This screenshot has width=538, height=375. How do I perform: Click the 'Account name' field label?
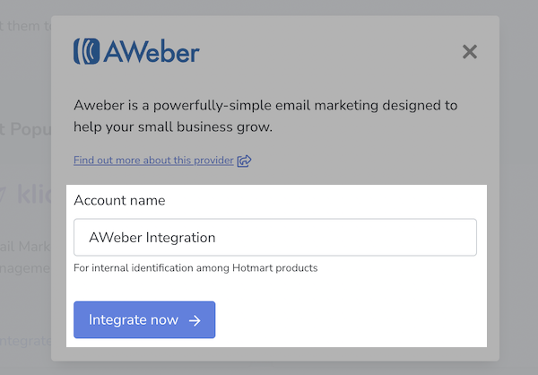[119, 201]
